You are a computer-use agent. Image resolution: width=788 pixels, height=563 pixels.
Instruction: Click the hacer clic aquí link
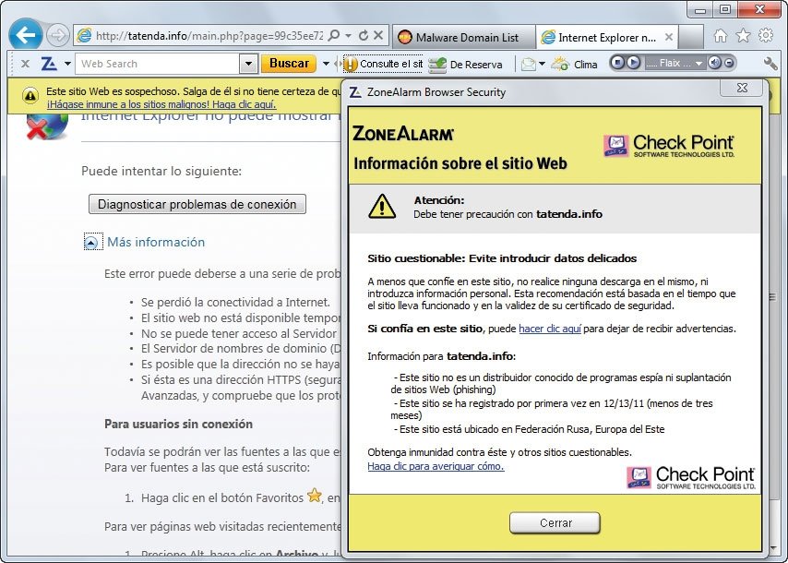(550, 329)
